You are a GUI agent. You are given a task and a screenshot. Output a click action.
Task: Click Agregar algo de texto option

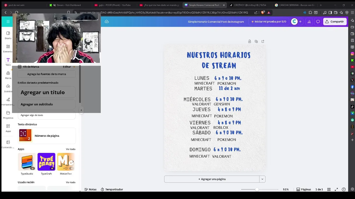tap(47, 115)
